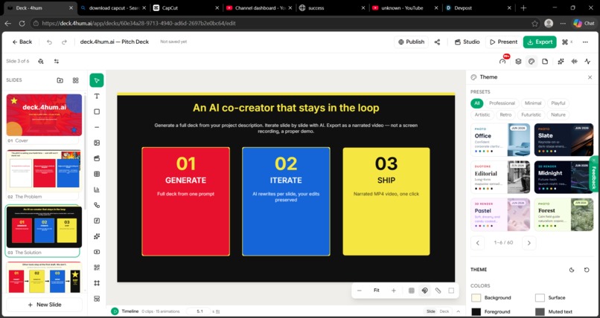Switch timeline scope to Slide

tap(431, 311)
